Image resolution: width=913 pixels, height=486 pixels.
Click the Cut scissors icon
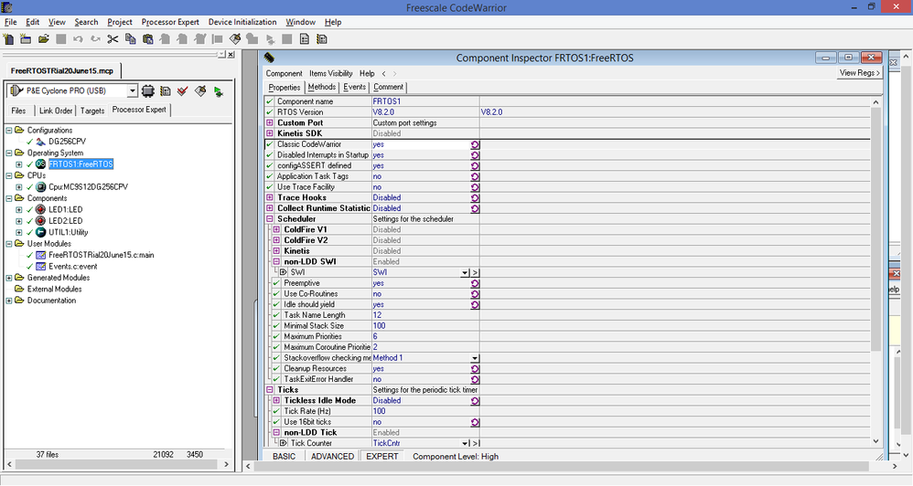113,39
